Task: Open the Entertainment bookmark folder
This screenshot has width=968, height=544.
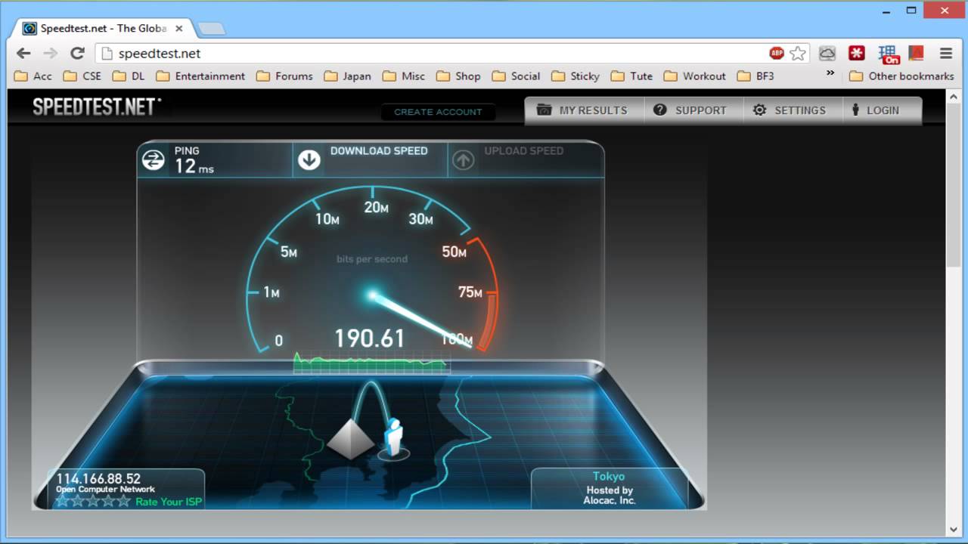Action: point(200,76)
